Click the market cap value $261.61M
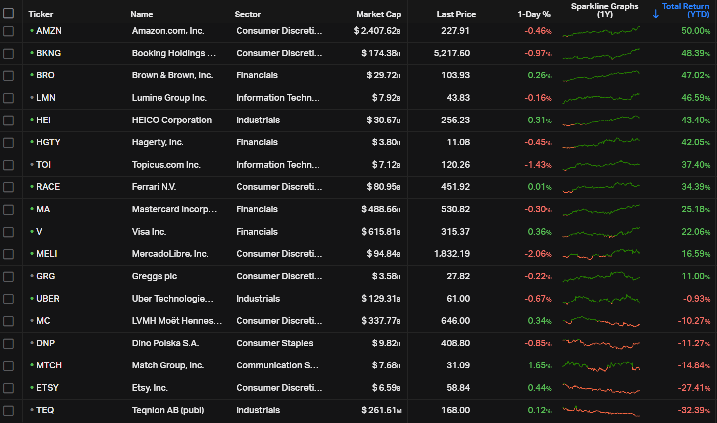Viewport: 717px width, 423px height. tap(381, 410)
